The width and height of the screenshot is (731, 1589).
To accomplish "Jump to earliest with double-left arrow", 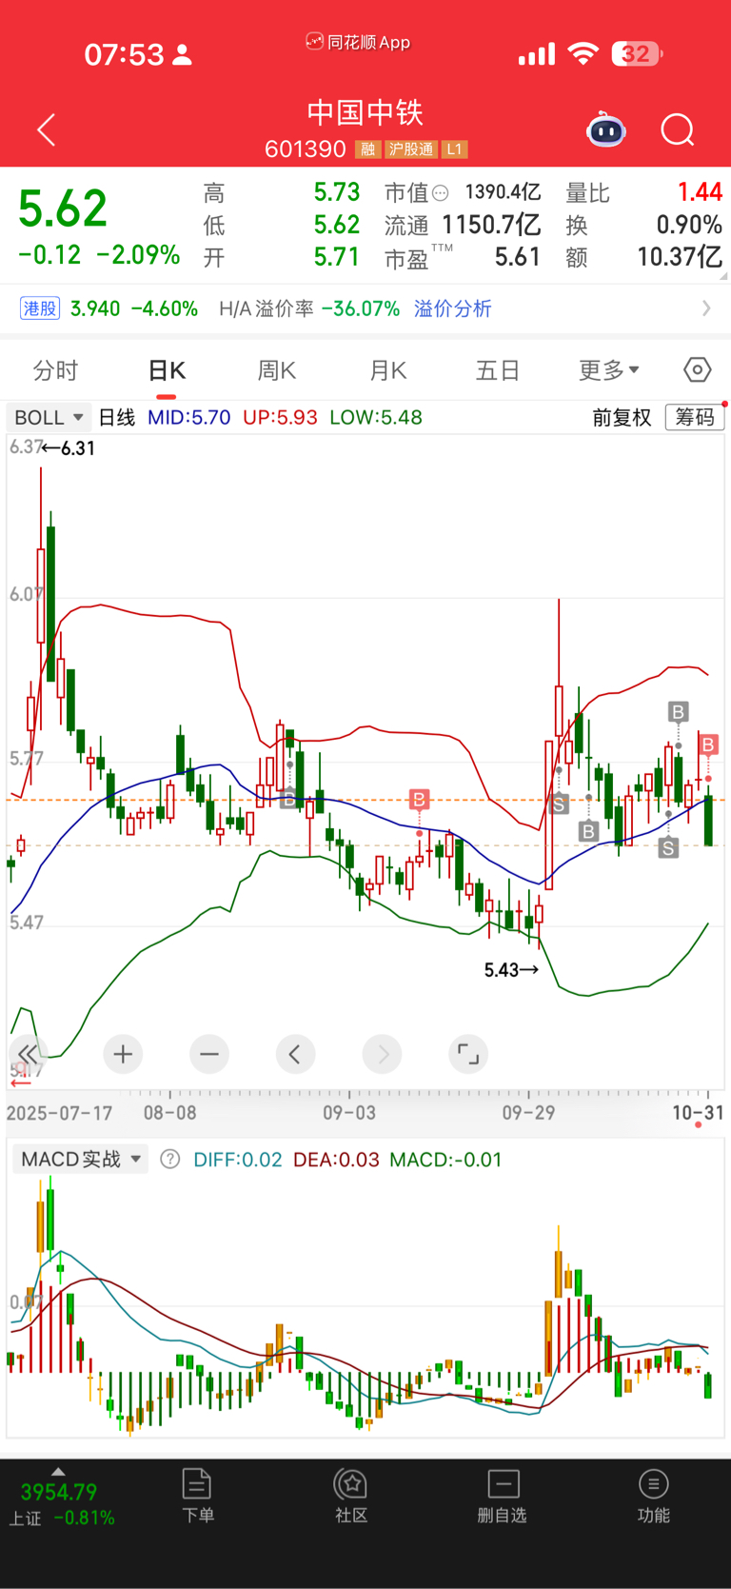I will point(29,1054).
